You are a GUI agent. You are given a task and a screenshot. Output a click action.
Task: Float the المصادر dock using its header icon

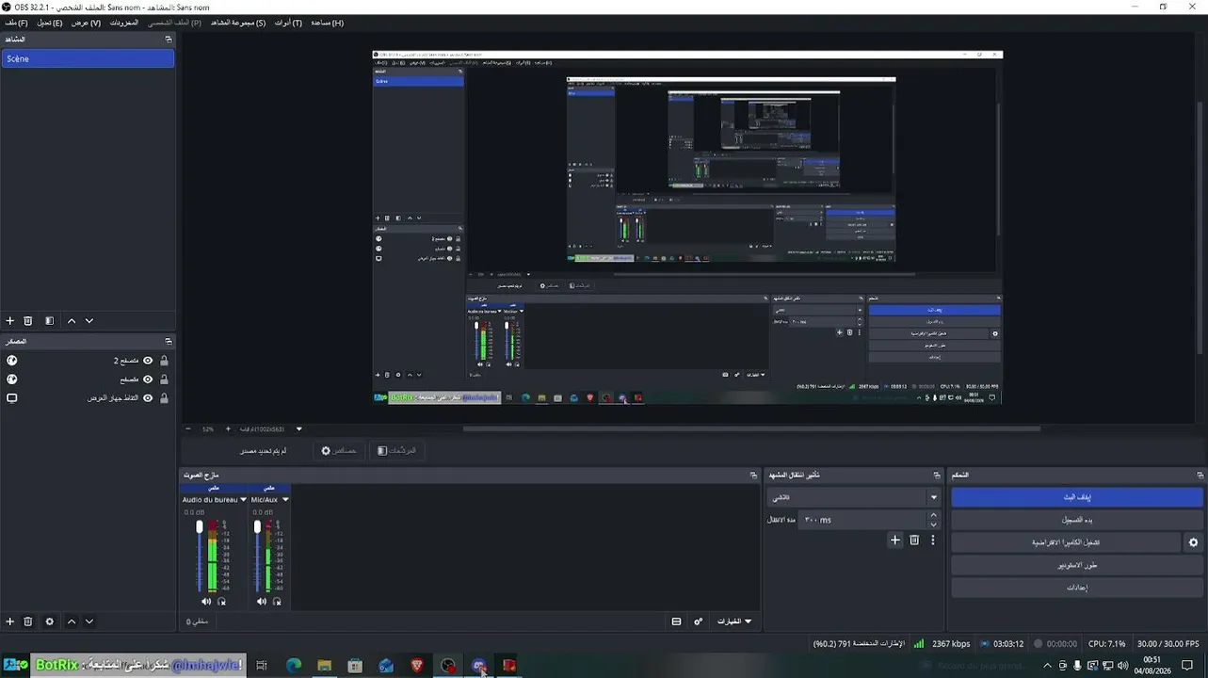[x=169, y=342]
